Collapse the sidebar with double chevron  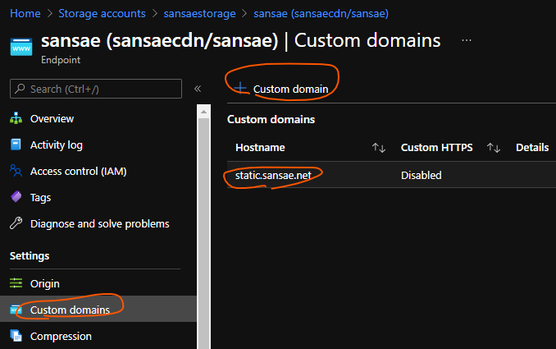tap(198, 89)
